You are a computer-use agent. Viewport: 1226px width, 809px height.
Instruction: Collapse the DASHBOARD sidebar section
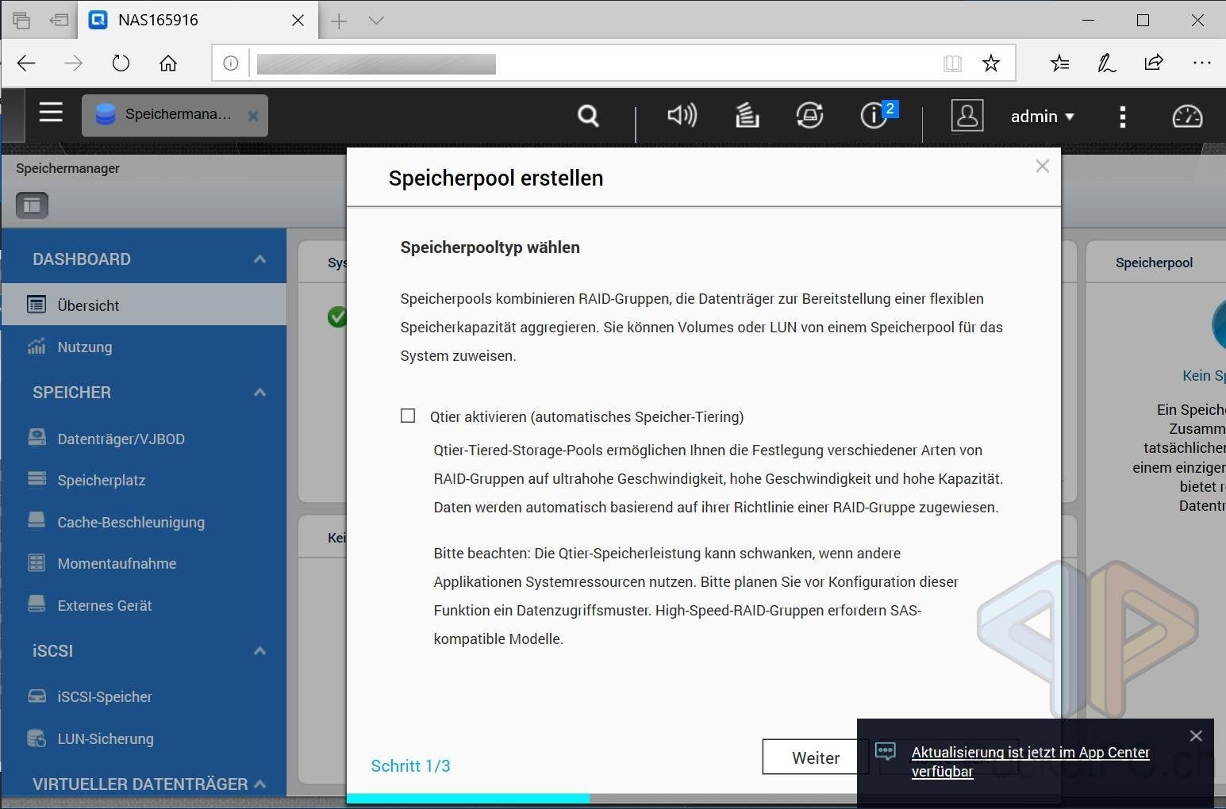click(259, 259)
